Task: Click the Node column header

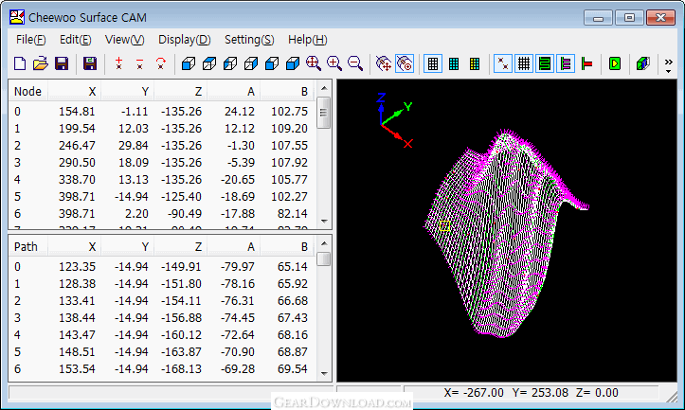Action: (28, 91)
